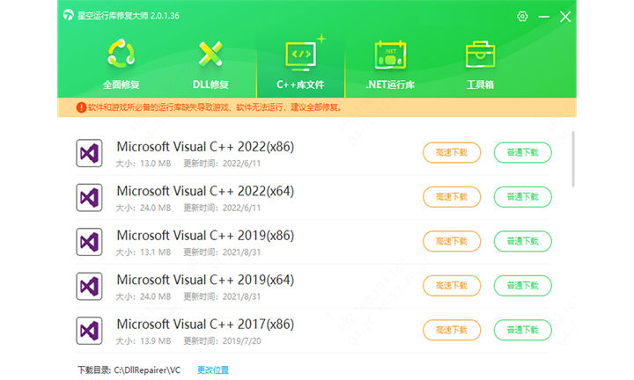Click 高速下载 for Visual C++ 2019(x64)
The image size is (634, 380).
click(x=452, y=286)
